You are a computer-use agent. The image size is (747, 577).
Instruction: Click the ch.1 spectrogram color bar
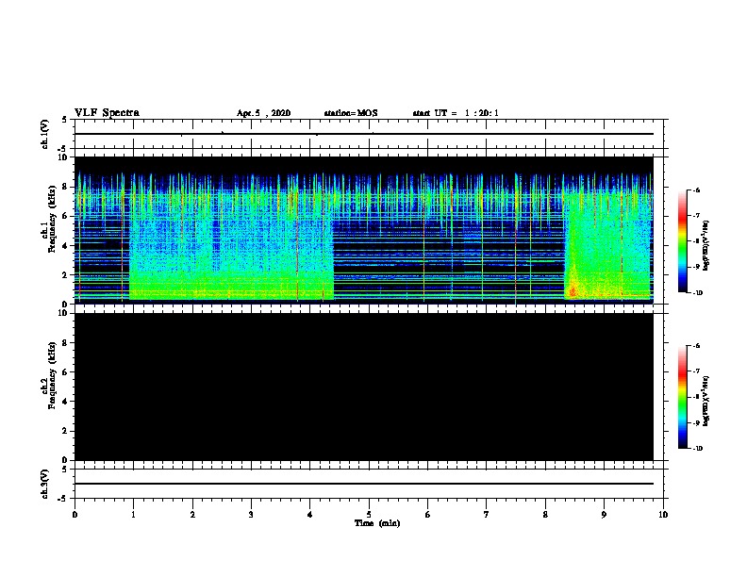(x=682, y=241)
